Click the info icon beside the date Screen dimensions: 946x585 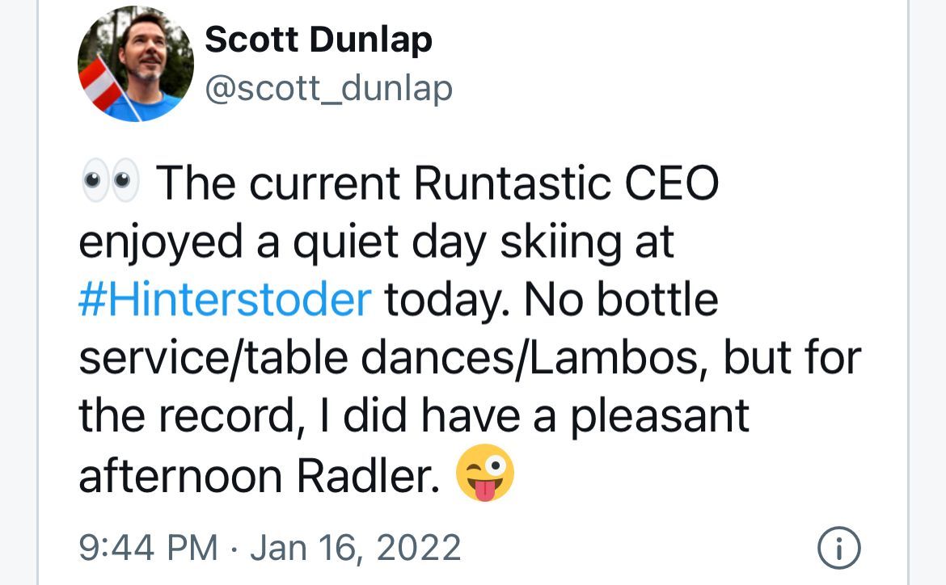[x=838, y=549]
